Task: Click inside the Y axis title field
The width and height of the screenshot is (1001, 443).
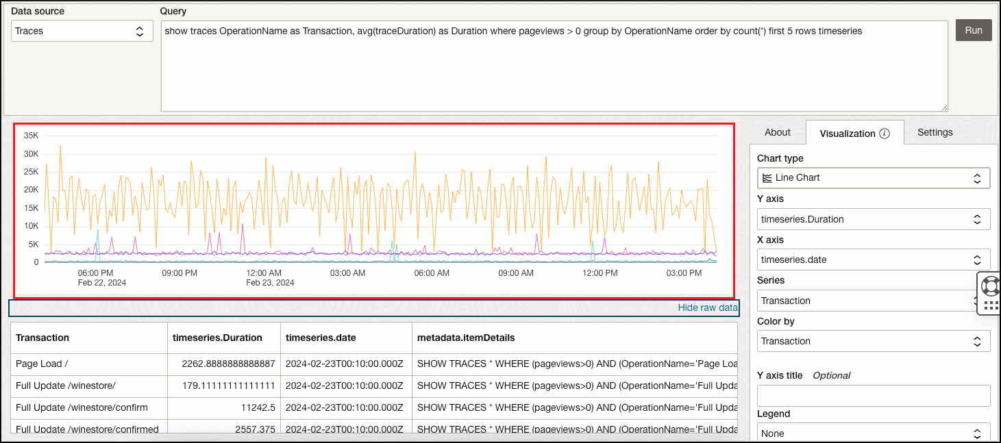Action: [874, 394]
